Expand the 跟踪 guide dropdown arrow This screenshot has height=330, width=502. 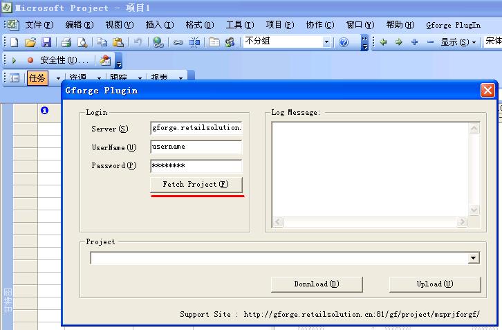[x=140, y=78]
